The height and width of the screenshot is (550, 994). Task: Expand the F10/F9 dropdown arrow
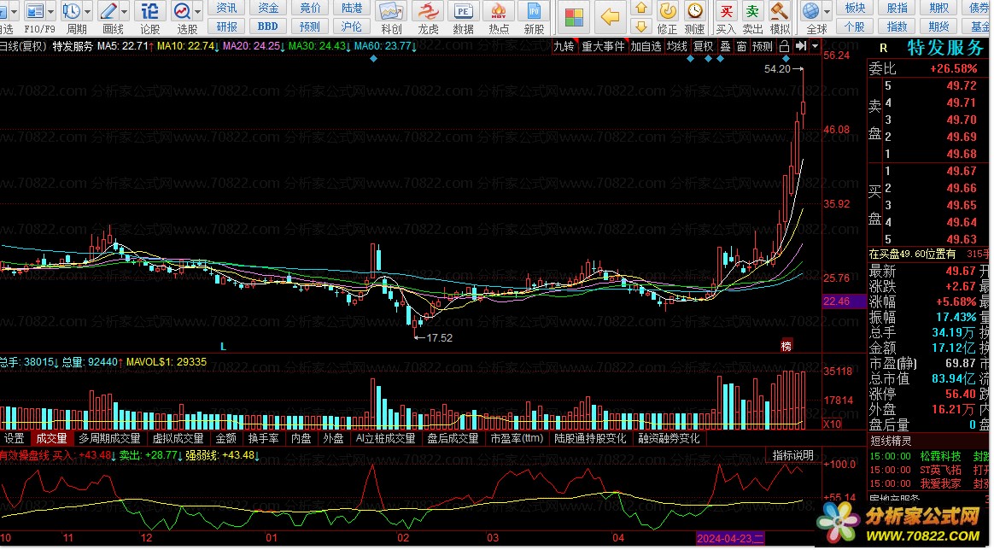click(50, 11)
